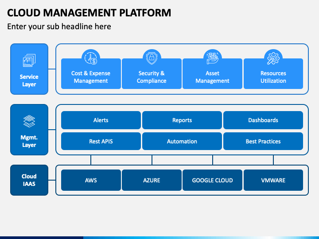Select the Cloud IAAS label box
Screen dimensions: 319x239
[29, 180]
